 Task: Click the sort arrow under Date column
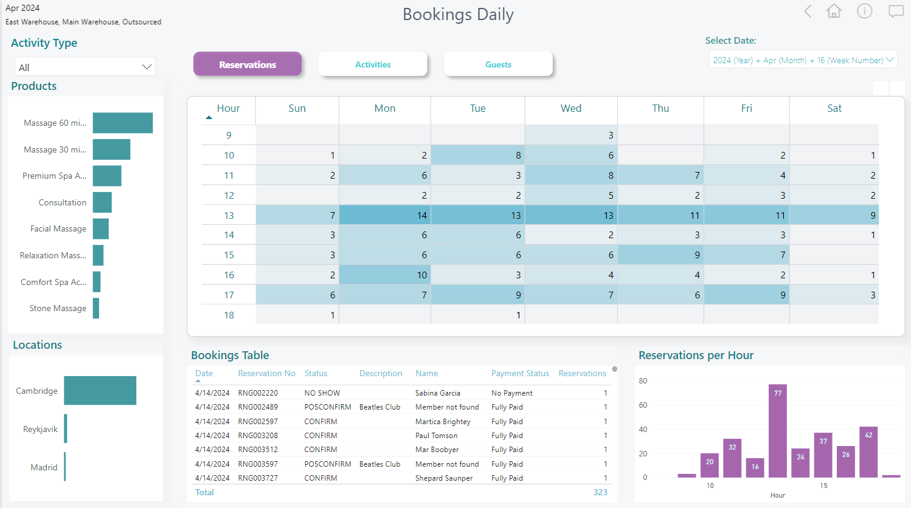[x=198, y=381]
